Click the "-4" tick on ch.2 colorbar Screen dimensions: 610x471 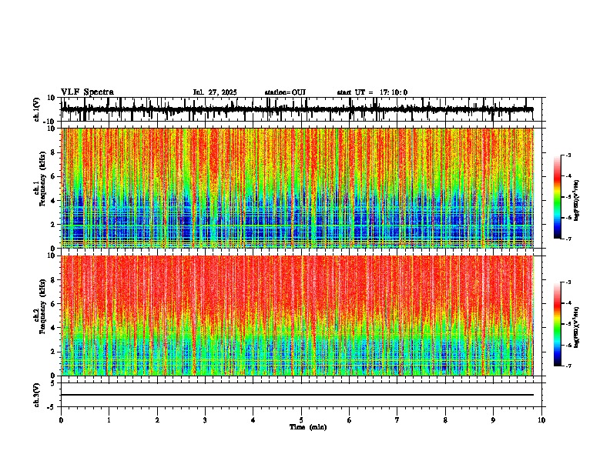click(568, 303)
